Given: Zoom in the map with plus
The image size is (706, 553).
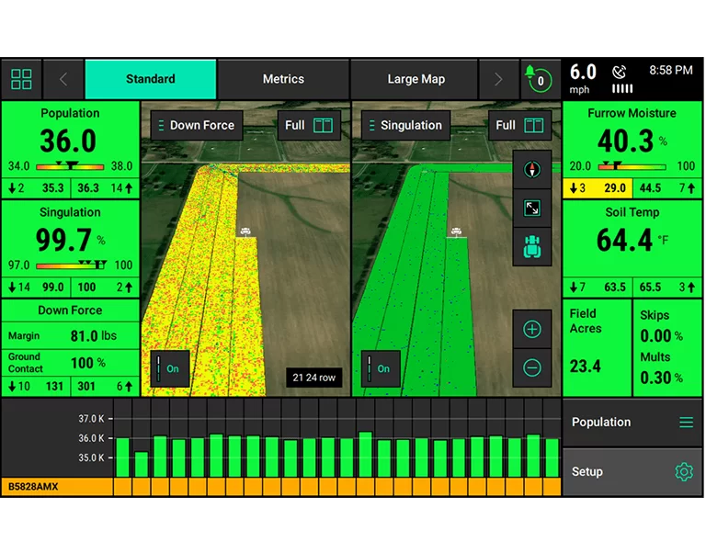Looking at the screenshot, I should point(531,329).
